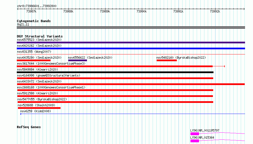Select the short red nsv528688 bar
Viewport: 253px width, 144px height.
tap(39, 108)
